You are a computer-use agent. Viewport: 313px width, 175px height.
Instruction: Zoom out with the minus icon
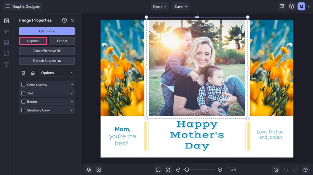(x=178, y=170)
